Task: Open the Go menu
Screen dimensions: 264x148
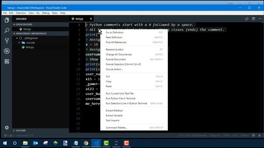Action: click(x=38, y=13)
